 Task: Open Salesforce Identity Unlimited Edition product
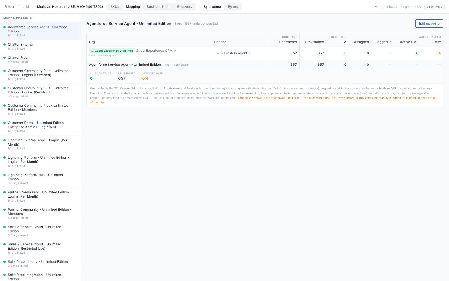click(40, 264)
